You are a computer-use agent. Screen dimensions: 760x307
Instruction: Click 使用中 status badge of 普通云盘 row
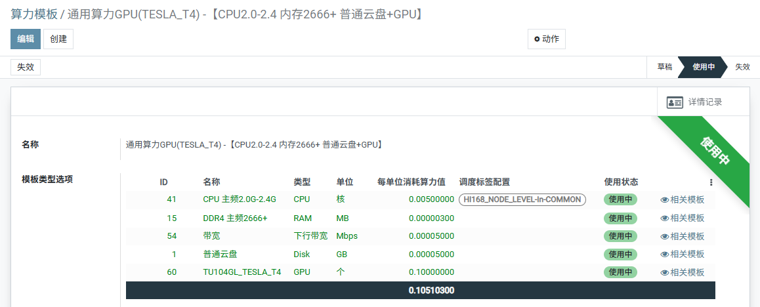point(620,254)
